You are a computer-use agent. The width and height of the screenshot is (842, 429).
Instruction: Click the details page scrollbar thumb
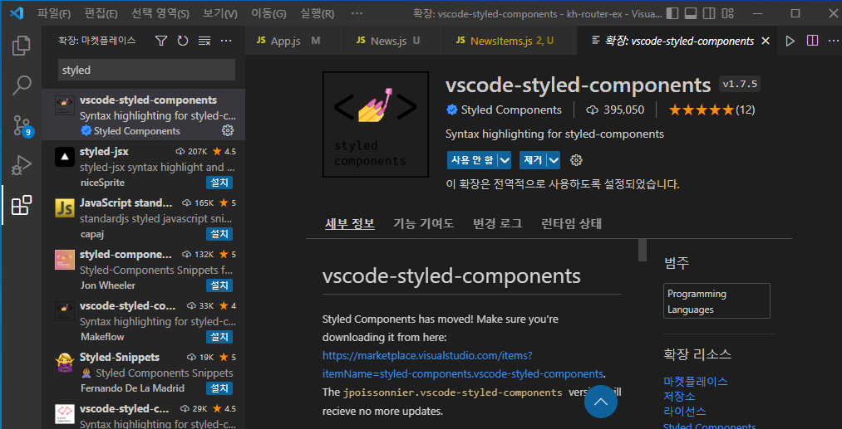[x=643, y=250]
